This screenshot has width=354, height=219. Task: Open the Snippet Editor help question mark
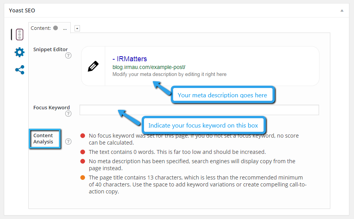tap(68, 55)
